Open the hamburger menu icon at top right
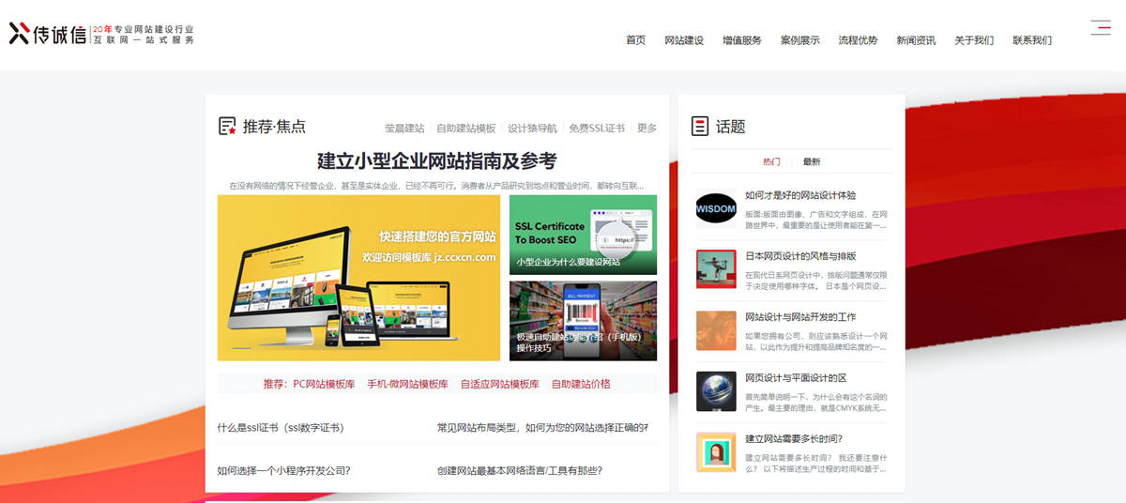The height and width of the screenshot is (503, 1126). pos(1101,27)
